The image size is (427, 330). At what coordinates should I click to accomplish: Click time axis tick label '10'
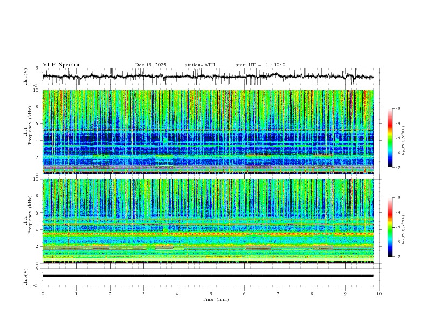(379, 294)
